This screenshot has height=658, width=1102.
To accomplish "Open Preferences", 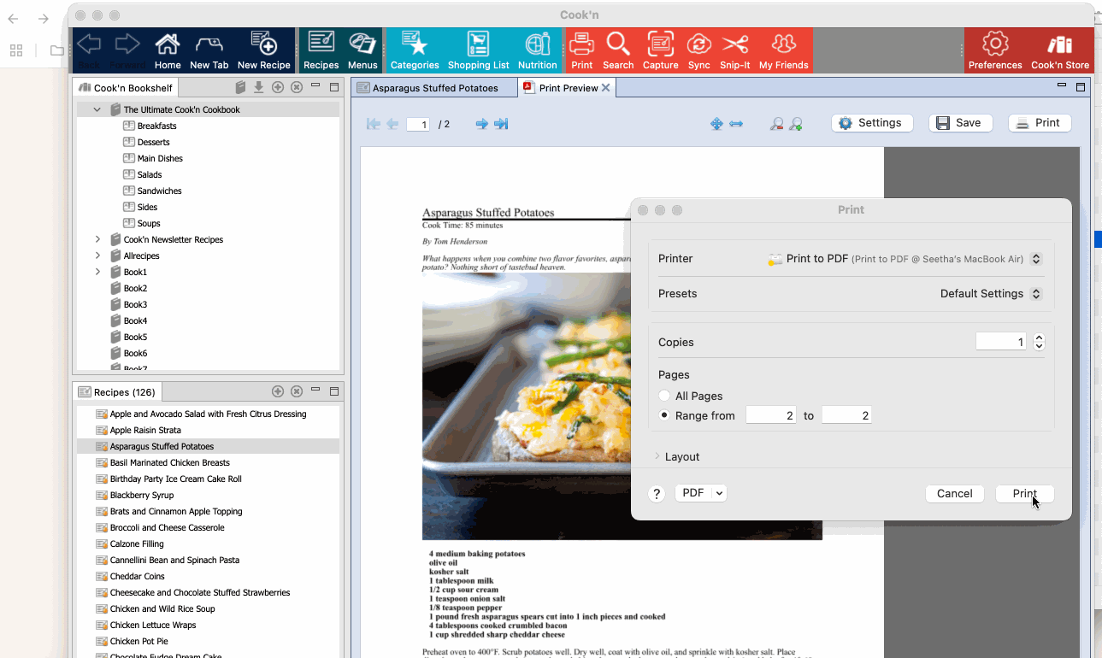I will 995,50.
